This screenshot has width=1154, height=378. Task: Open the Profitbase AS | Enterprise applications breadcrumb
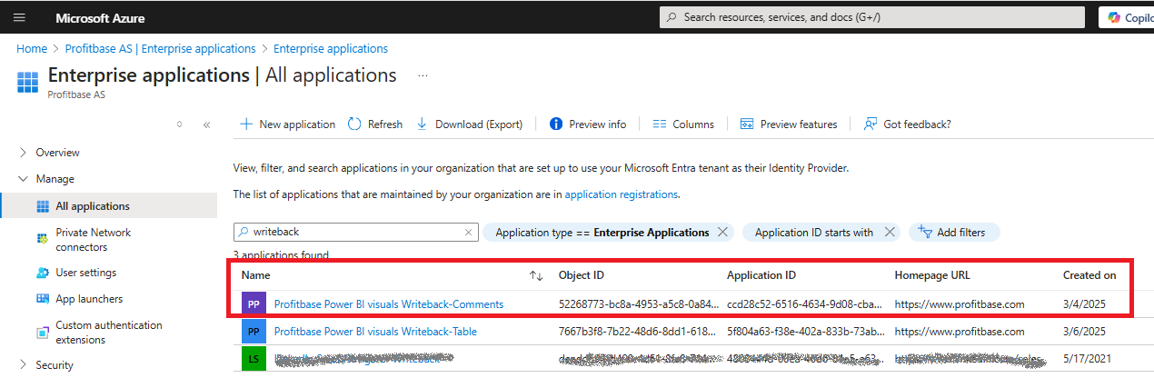coord(160,48)
